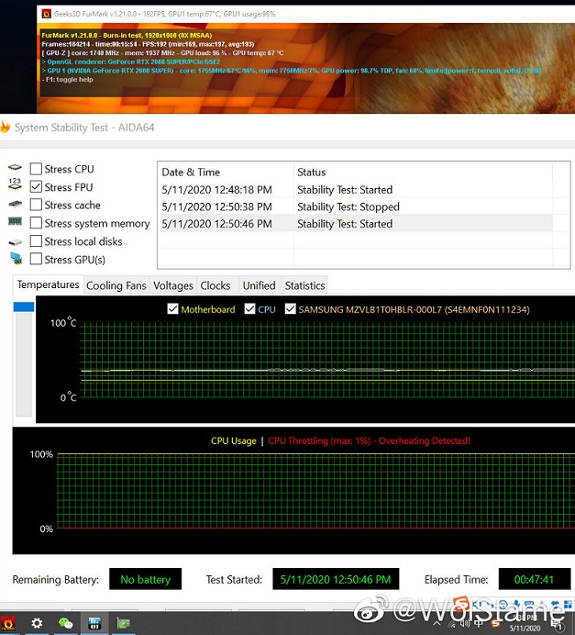Open the Sogou S tray icon
This screenshot has height=635, width=575.
pos(496,624)
